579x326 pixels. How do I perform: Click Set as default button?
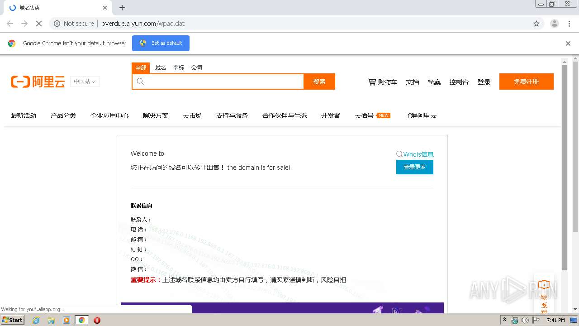click(161, 43)
